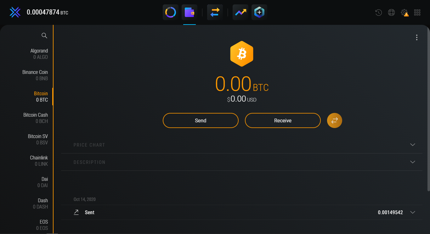Expand the Sent 0.00149542 transaction chevron
Screen dimensions: 430x234
click(x=413, y=212)
